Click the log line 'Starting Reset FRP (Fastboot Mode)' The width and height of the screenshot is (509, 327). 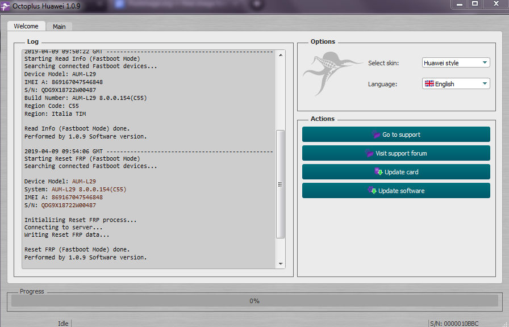coord(82,158)
